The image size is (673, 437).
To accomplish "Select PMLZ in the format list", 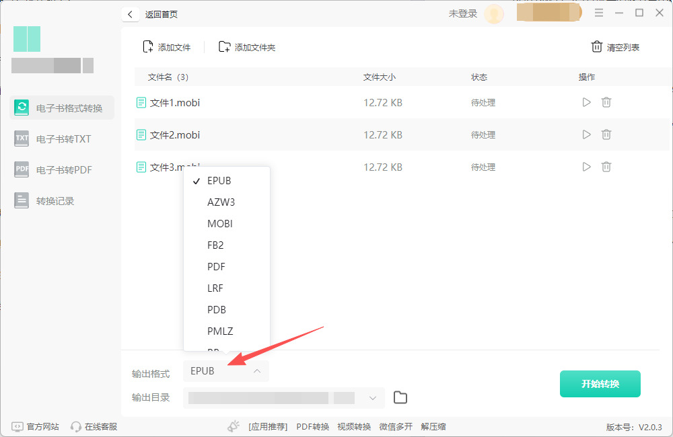I will point(227,331).
